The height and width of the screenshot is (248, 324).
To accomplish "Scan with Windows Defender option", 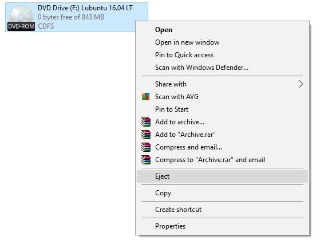I will [222, 68].
